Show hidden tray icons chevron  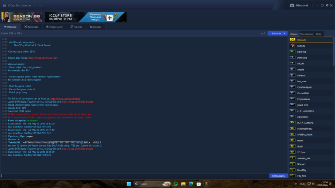pos(296,184)
